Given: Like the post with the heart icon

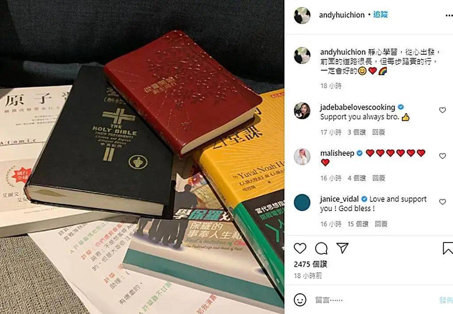Looking at the screenshot, I should pyautogui.click(x=300, y=248).
